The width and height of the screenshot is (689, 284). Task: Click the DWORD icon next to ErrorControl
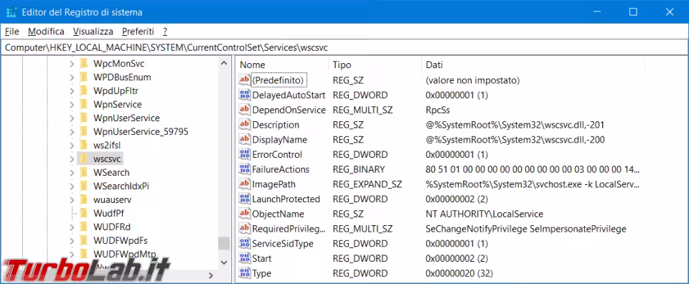pyautogui.click(x=244, y=154)
